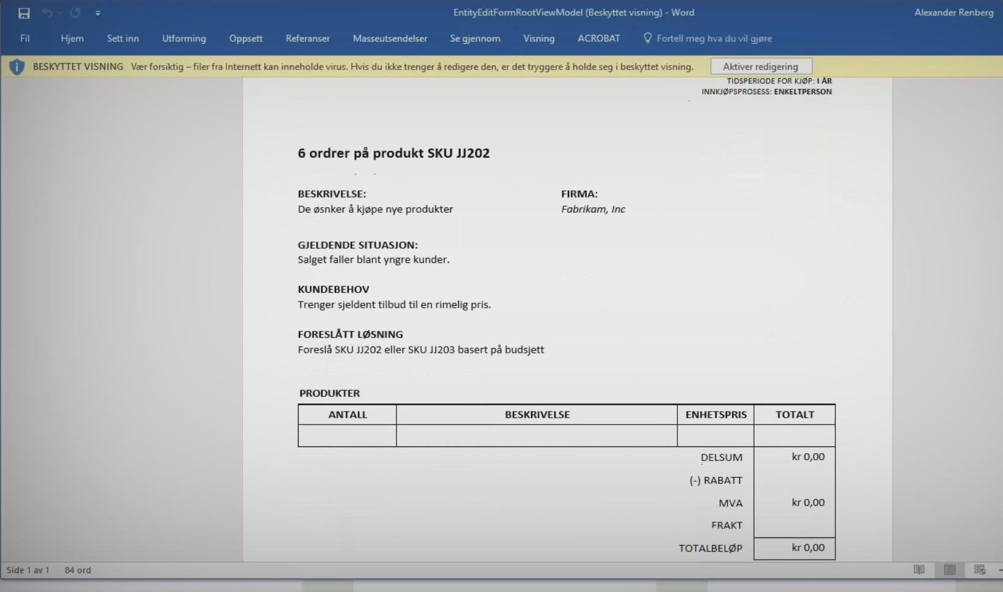
Task: Click the 84 ord word count
Action: (x=78, y=570)
